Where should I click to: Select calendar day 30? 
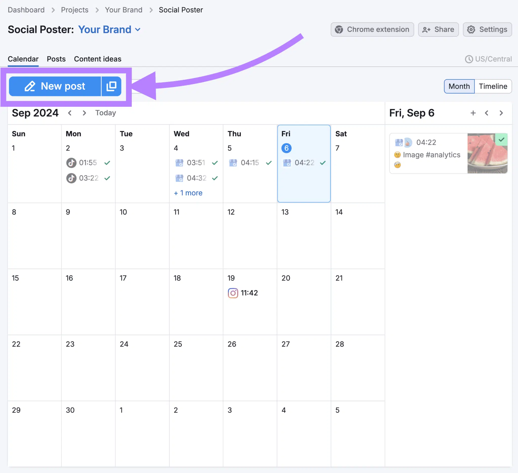point(70,410)
